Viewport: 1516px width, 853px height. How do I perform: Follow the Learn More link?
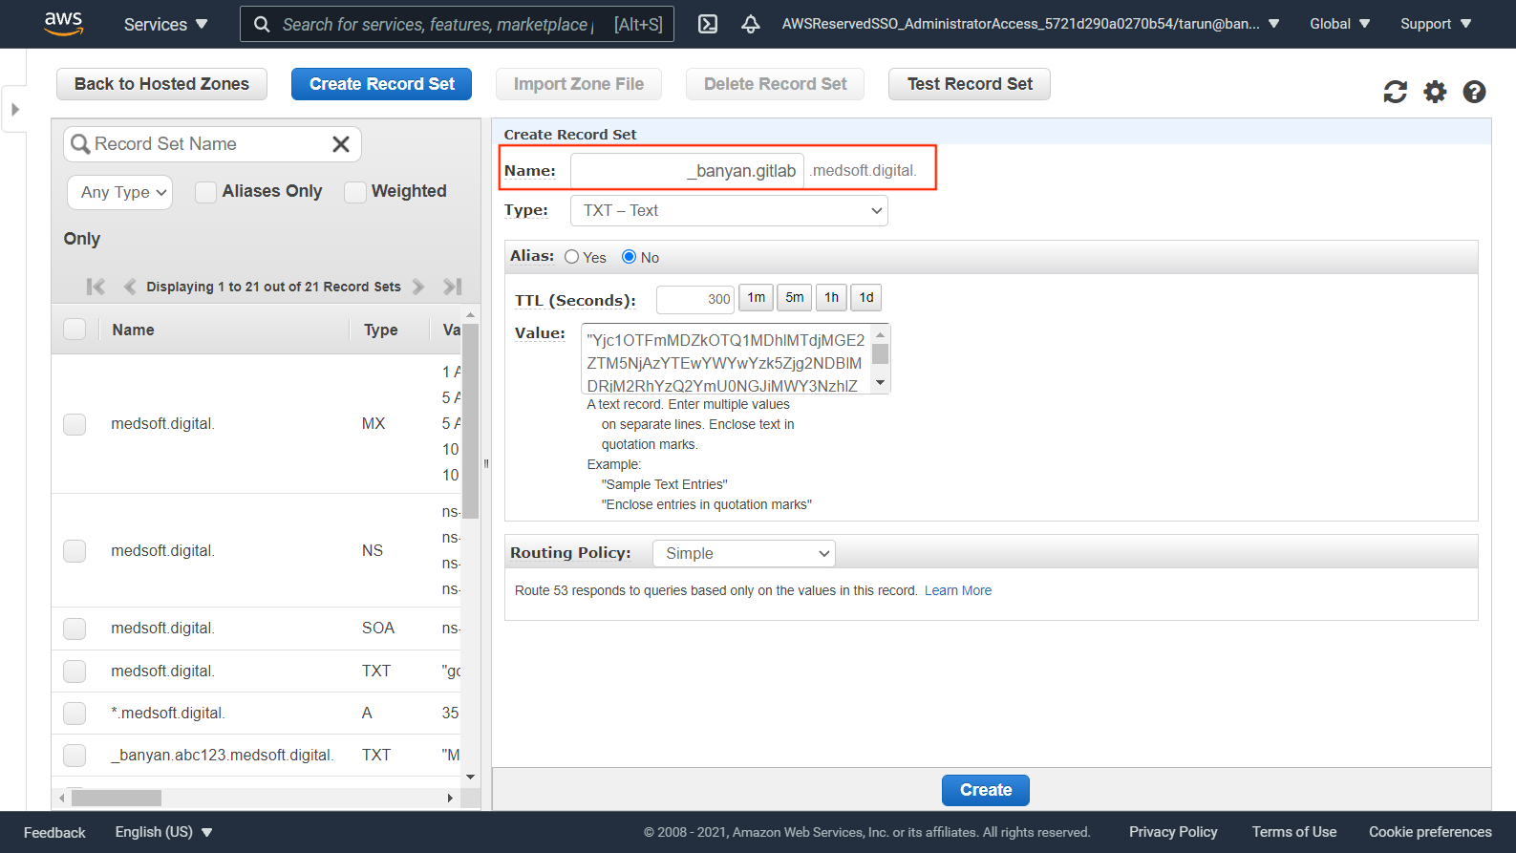pos(957,590)
